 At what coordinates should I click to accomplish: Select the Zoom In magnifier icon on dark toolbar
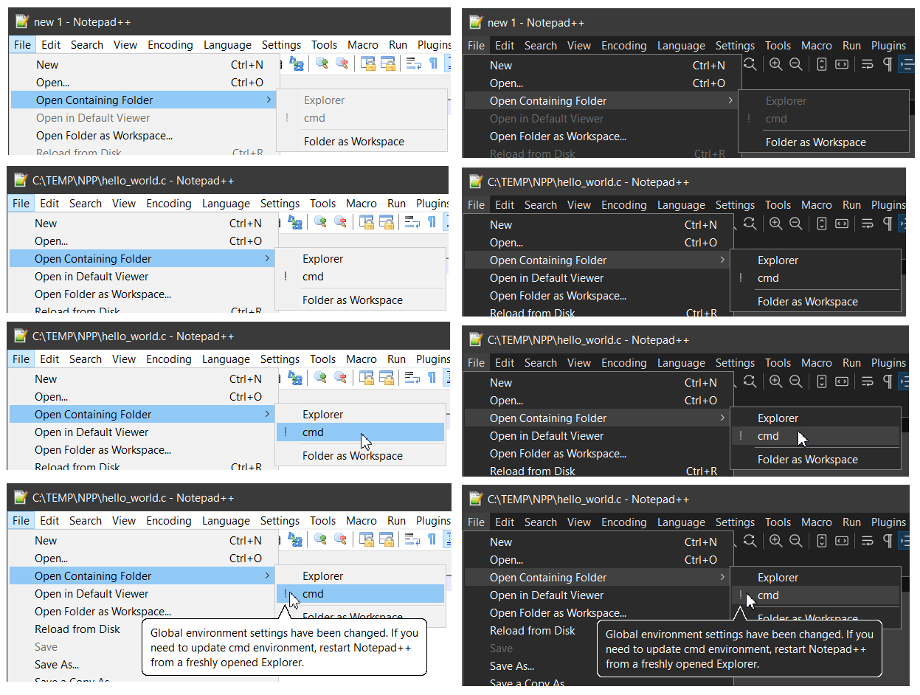coord(775,64)
